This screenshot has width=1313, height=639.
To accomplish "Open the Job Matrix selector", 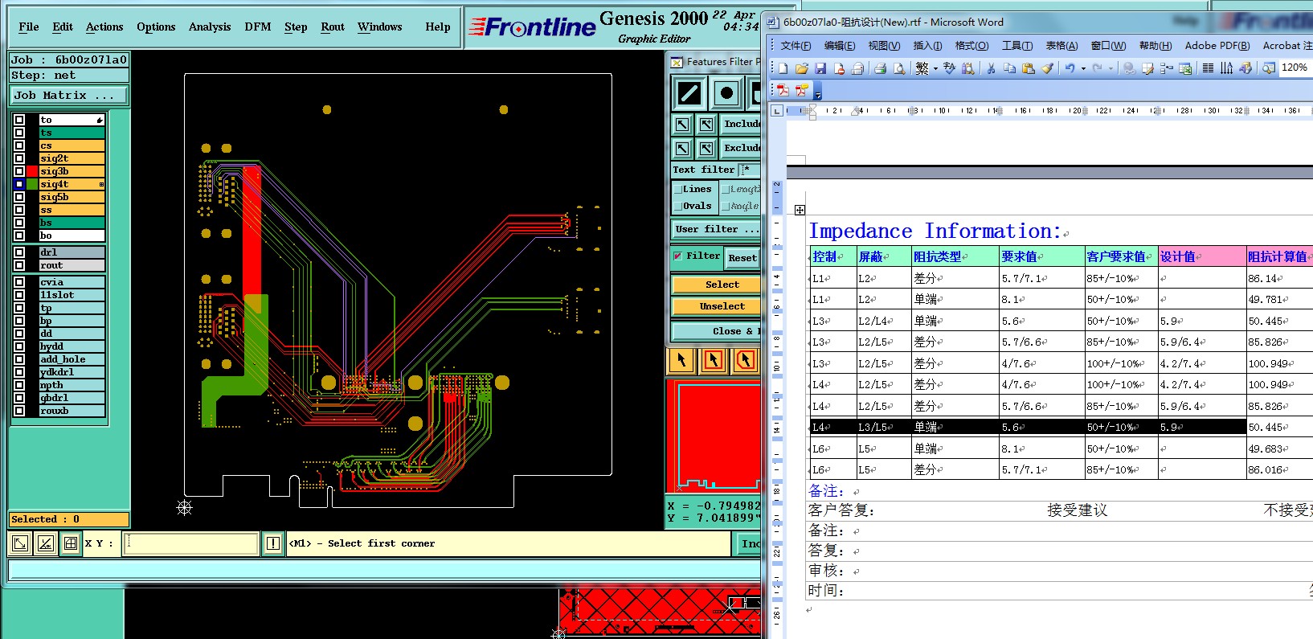I will pyautogui.click(x=68, y=96).
